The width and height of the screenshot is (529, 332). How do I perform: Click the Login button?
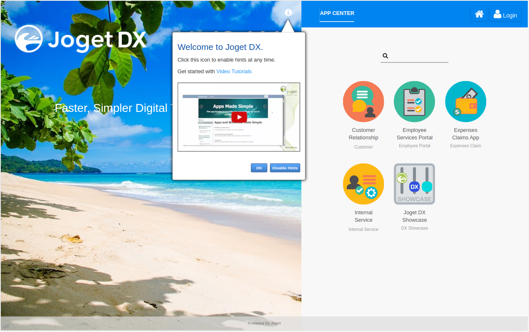tap(505, 14)
